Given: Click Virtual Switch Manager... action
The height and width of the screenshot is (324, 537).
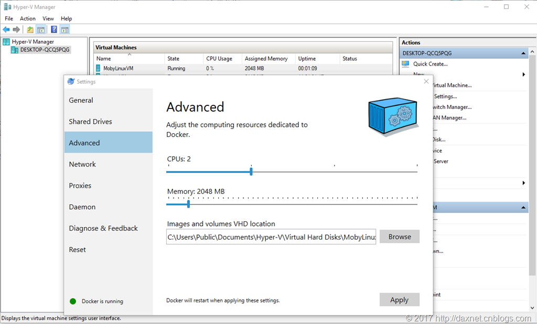Looking at the screenshot, I should [453, 107].
